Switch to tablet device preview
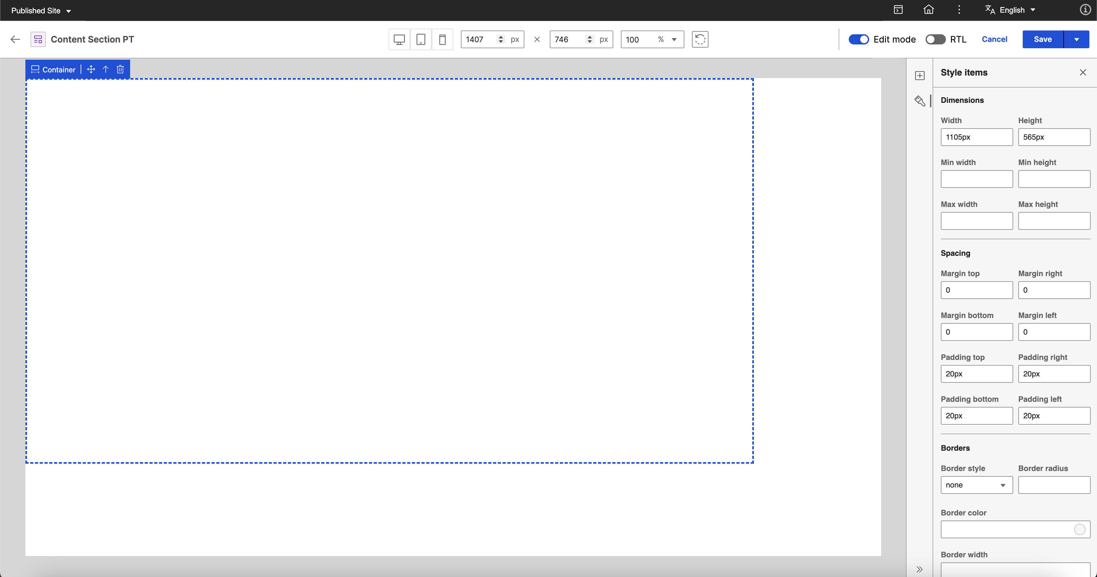The height and width of the screenshot is (577, 1097). (x=421, y=40)
